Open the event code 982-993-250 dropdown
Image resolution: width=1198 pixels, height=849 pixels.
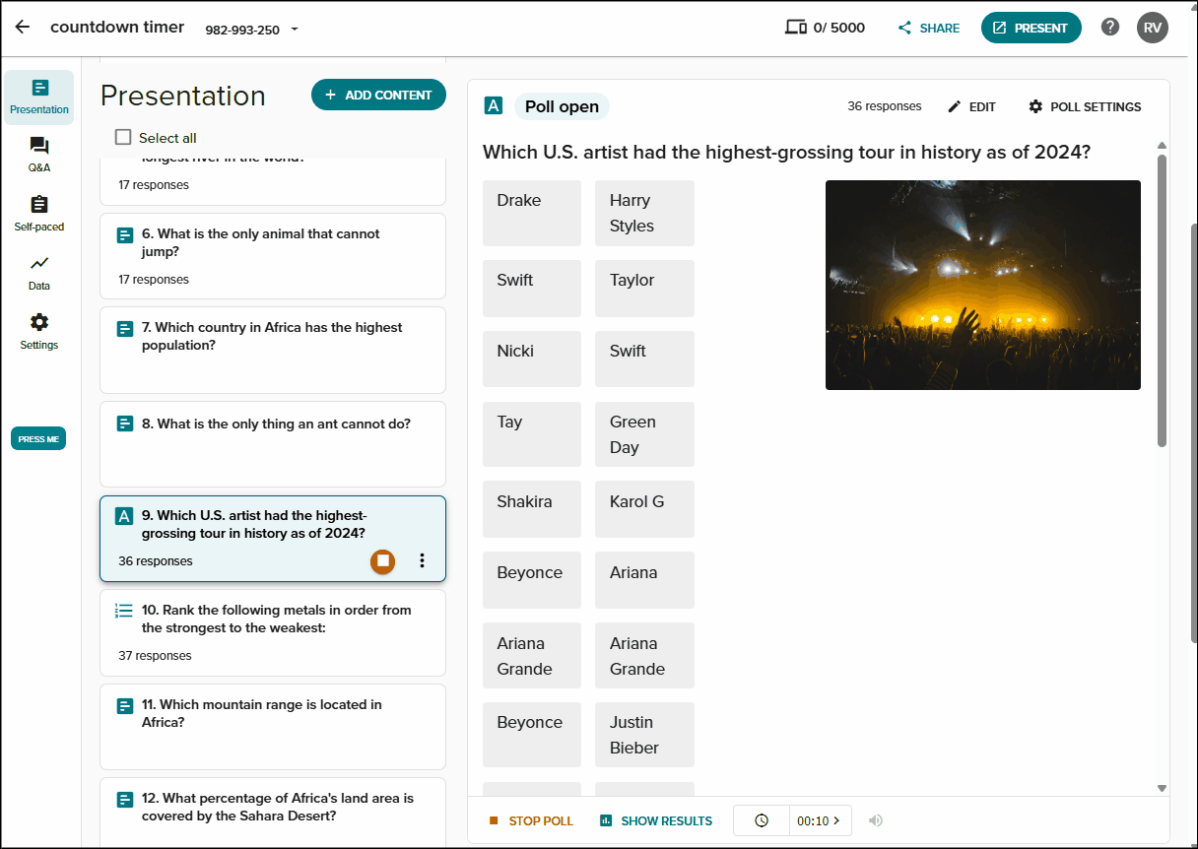[251, 30]
